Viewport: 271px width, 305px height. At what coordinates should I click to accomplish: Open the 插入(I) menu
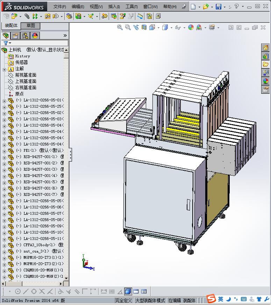pyautogui.click(x=114, y=7)
